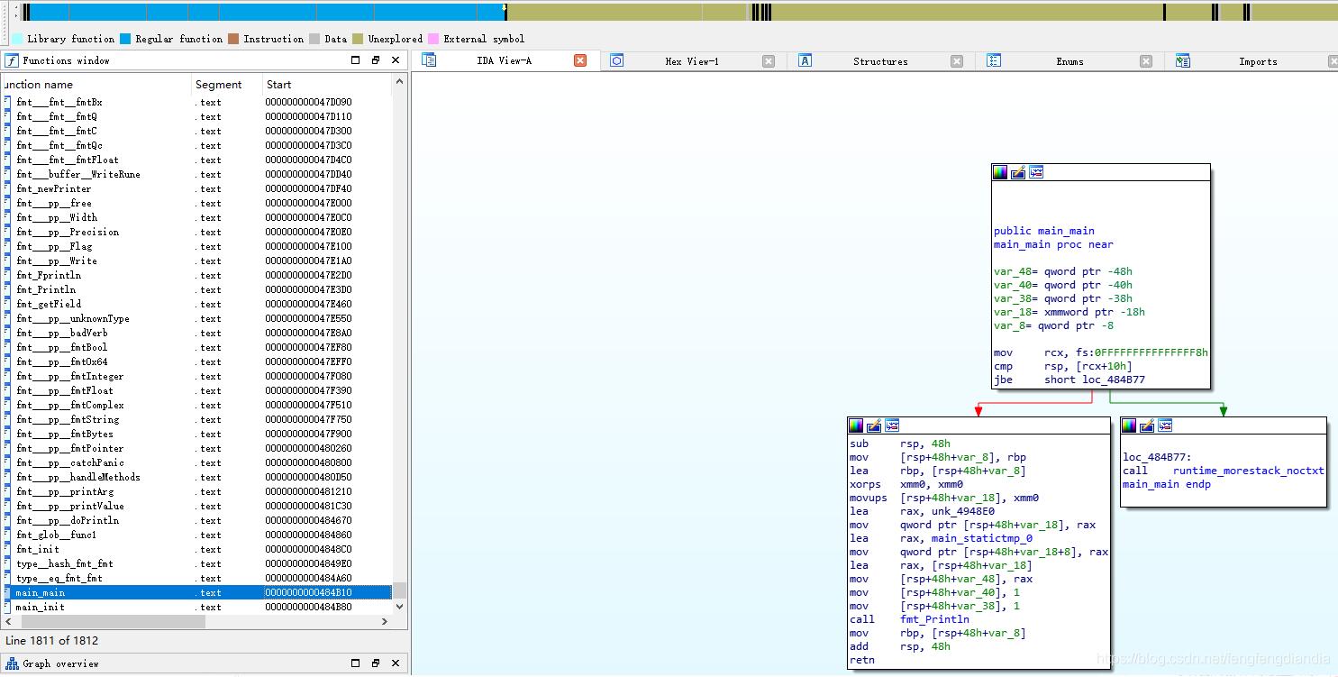Image resolution: width=1338 pixels, height=677 pixels.
Task: Float the Graph overview panel
Action: point(376,663)
